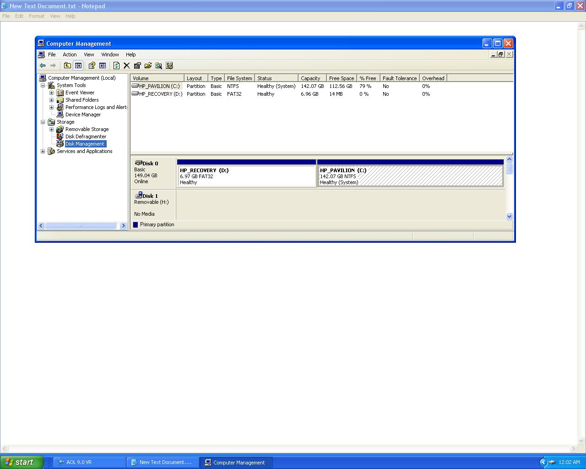Screen dimensions: 586x469
Task: Click the greyed Forward arrow toolbar icon
Action: pos(53,65)
